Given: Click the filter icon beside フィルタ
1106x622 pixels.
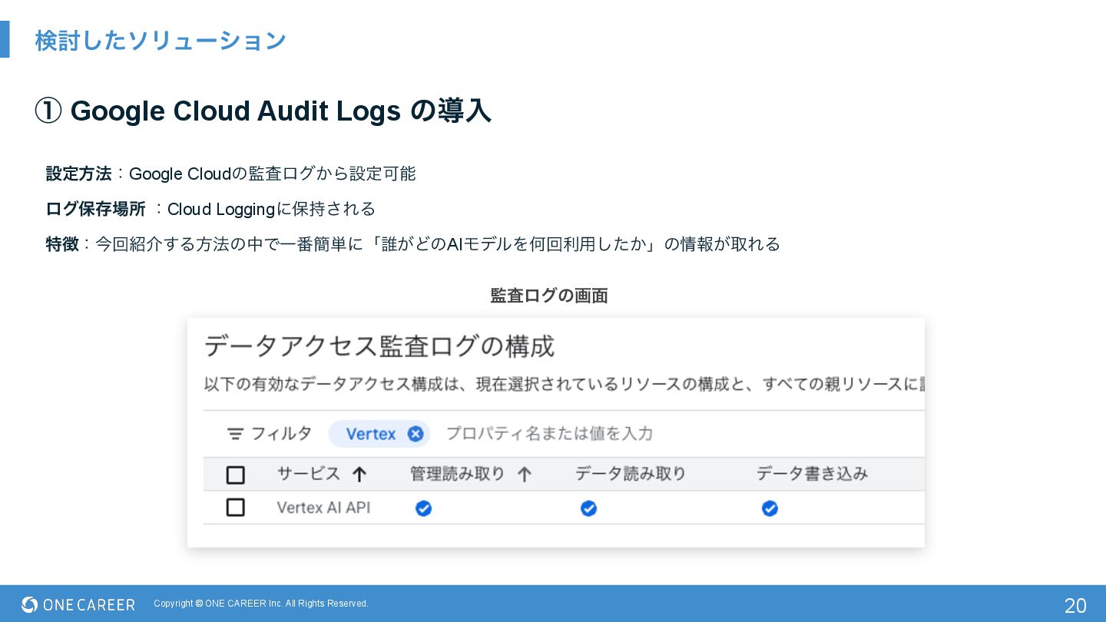Looking at the screenshot, I should click(x=235, y=434).
